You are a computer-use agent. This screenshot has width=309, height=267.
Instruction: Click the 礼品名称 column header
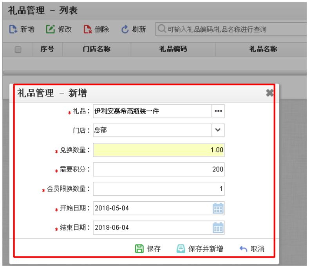(x=263, y=49)
